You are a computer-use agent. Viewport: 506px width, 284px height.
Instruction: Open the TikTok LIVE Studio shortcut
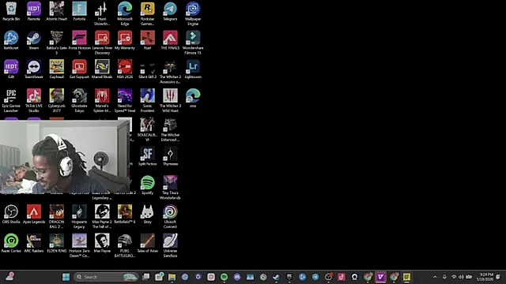pyautogui.click(x=34, y=100)
